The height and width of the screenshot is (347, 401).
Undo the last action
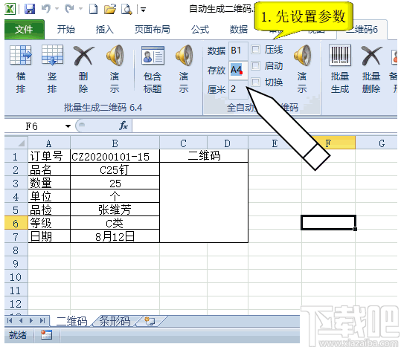click(46, 9)
